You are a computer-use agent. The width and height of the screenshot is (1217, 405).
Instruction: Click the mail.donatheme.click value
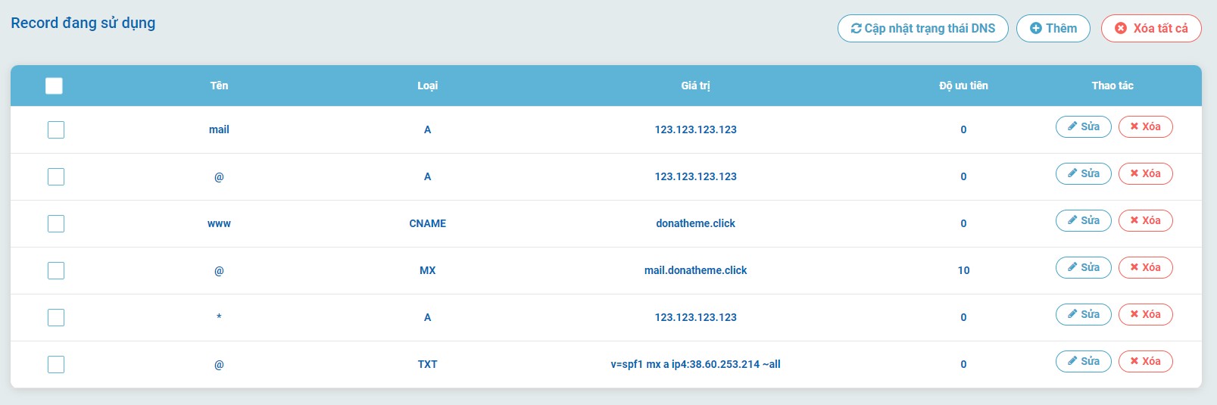point(695,270)
